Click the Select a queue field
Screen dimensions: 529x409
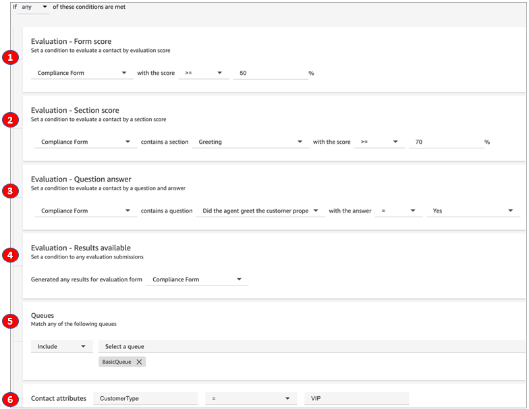(310, 346)
